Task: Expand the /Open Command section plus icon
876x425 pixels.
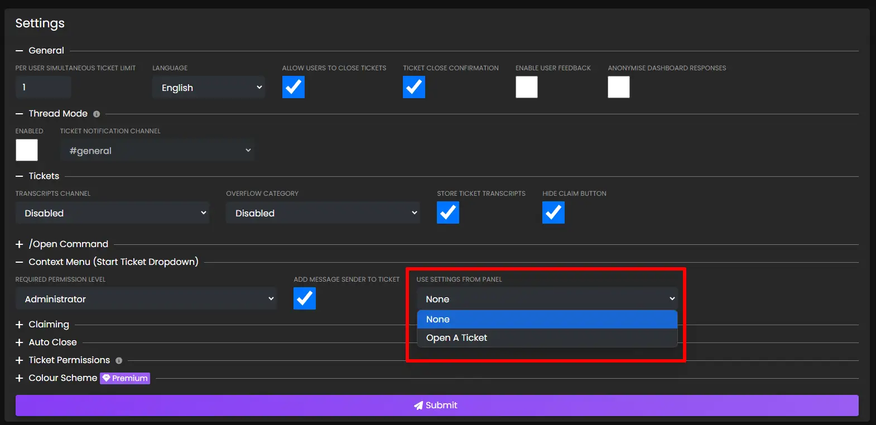Action: coord(20,244)
